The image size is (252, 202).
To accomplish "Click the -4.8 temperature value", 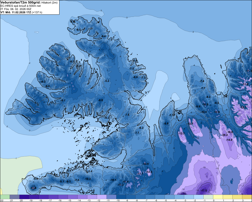I will (62, 173).
